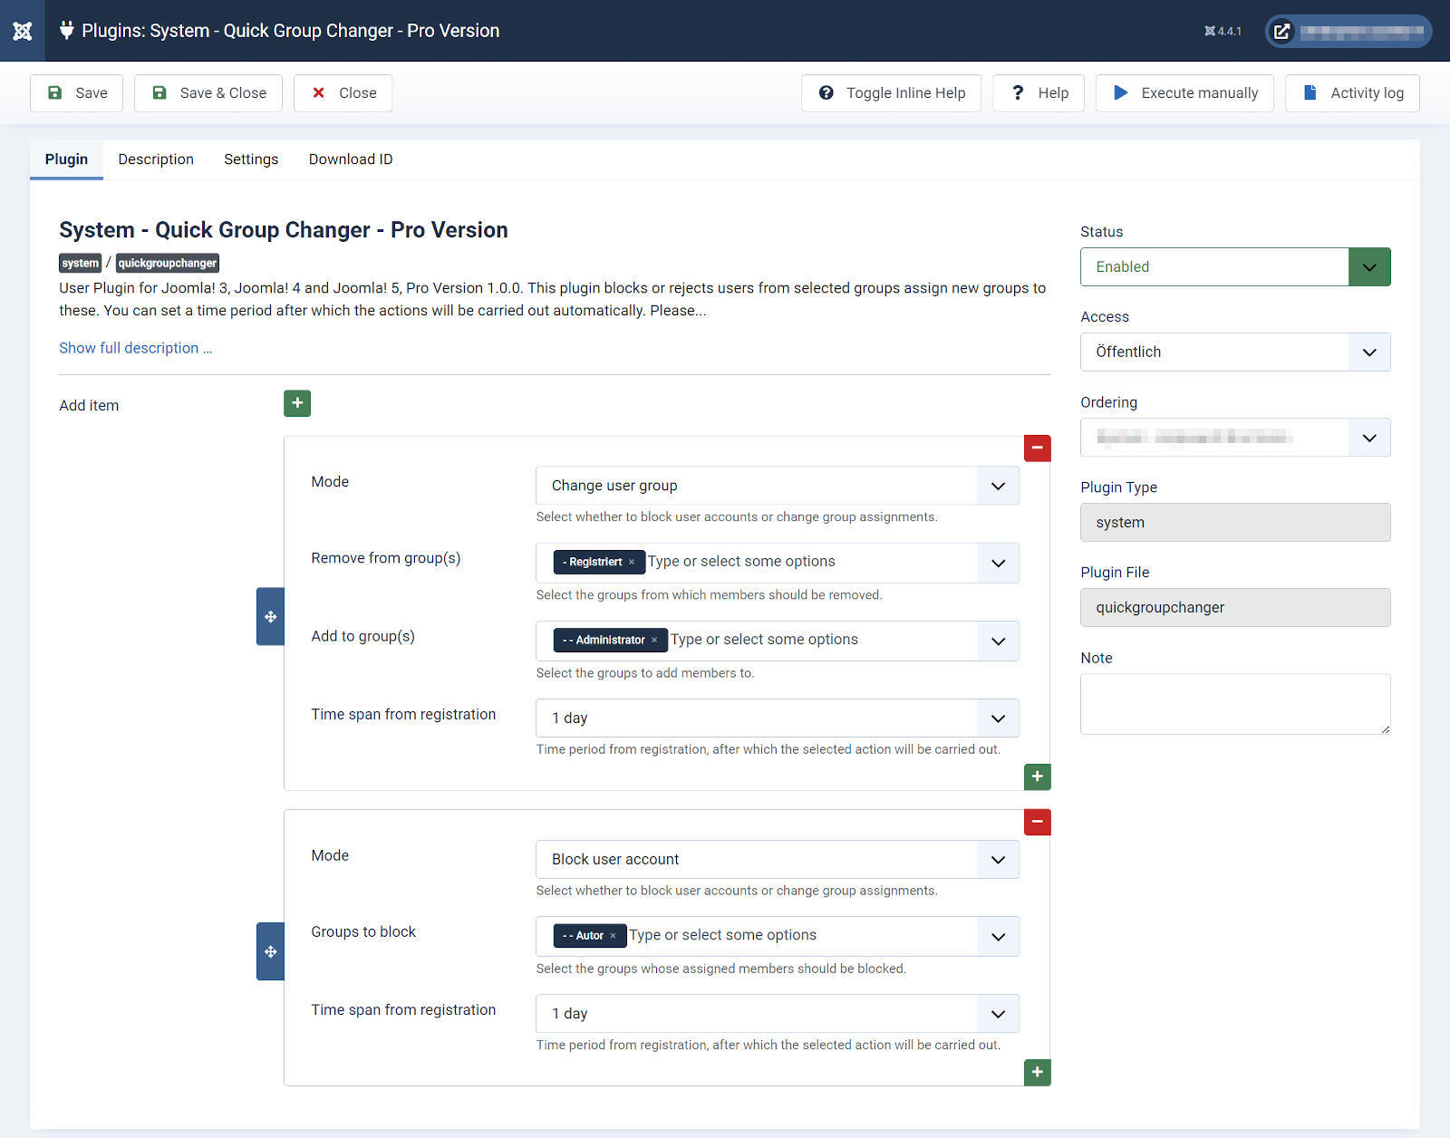The image size is (1450, 1138).
Task: Toggle Inline Help
Action: [891, 93]
